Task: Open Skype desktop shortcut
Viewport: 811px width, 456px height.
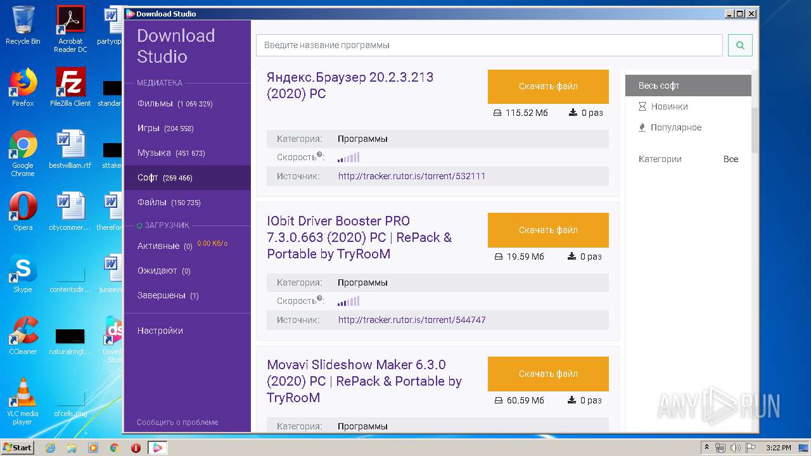Action: pyautogui.click(x=23, y=273)
